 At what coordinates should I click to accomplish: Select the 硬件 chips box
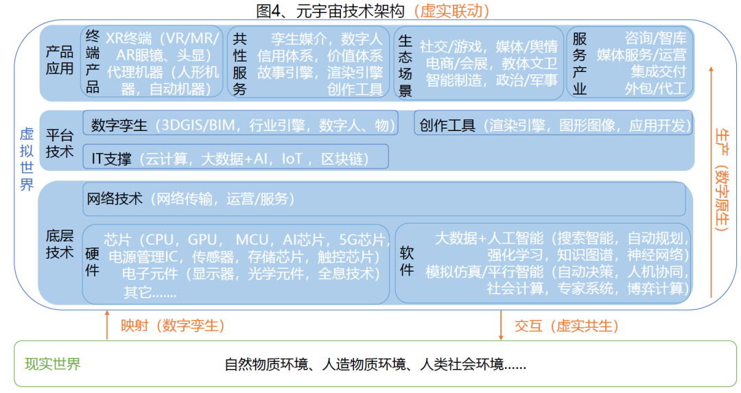pos(237,264)
